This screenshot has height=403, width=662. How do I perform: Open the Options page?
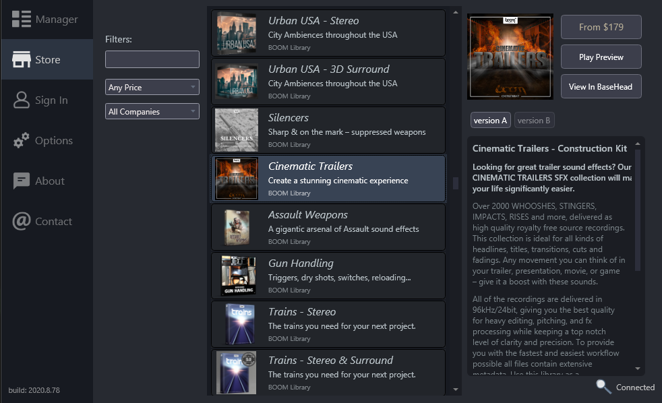point(47,141)
